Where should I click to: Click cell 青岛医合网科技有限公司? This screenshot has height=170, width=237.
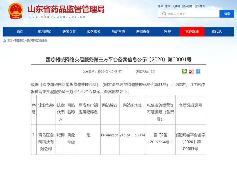click(x=46, y=142)
